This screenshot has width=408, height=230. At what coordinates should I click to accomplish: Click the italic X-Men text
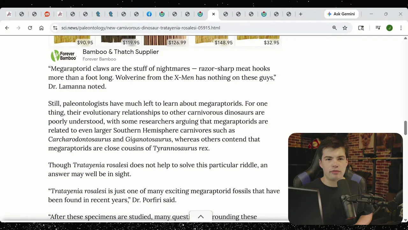pyautogui.click(x=184, y=77)
